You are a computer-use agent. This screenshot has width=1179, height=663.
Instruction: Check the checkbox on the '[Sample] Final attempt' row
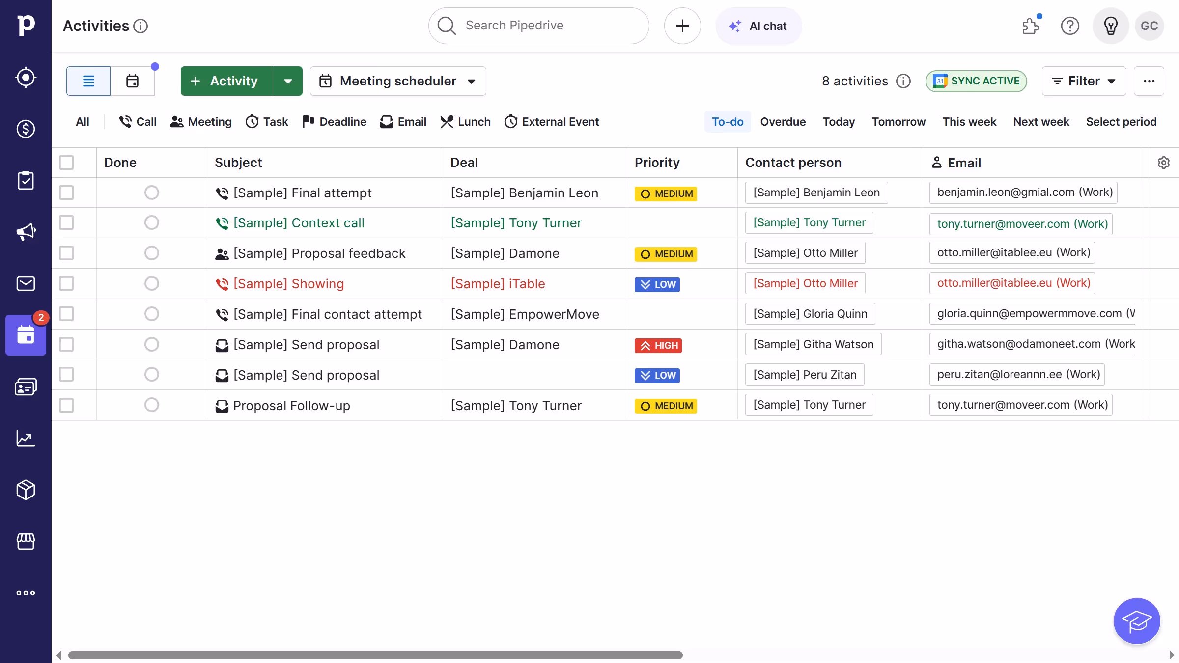pyautogui.click(x=66, y=193)
